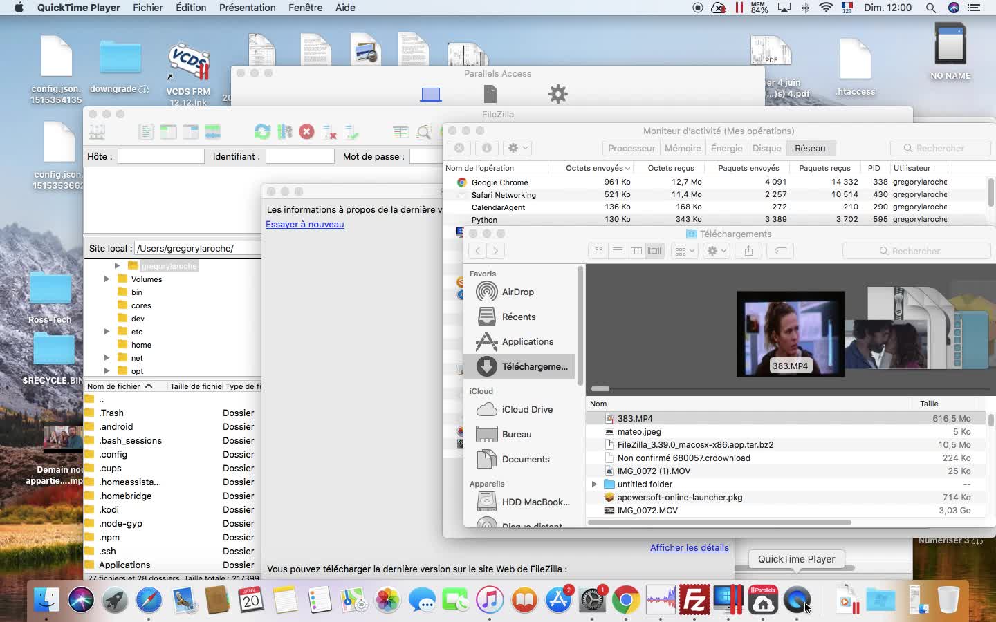The image size is (996, 622).
Task: Open AirDrop in Finder sidebar
Action: coord(519,292)
